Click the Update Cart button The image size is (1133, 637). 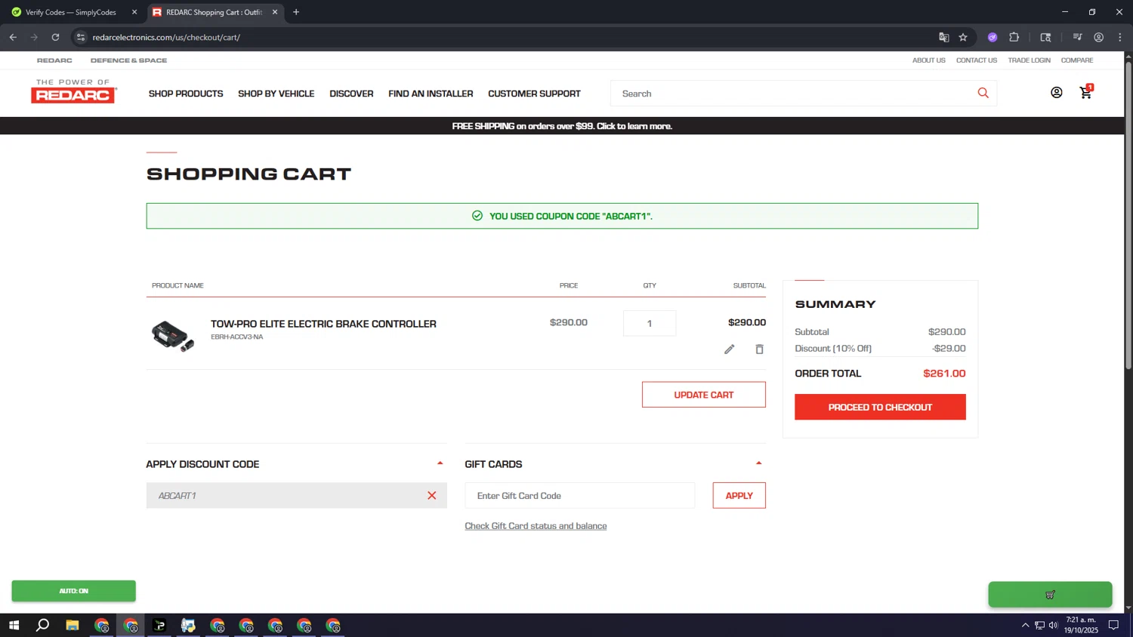click(703, 395)
